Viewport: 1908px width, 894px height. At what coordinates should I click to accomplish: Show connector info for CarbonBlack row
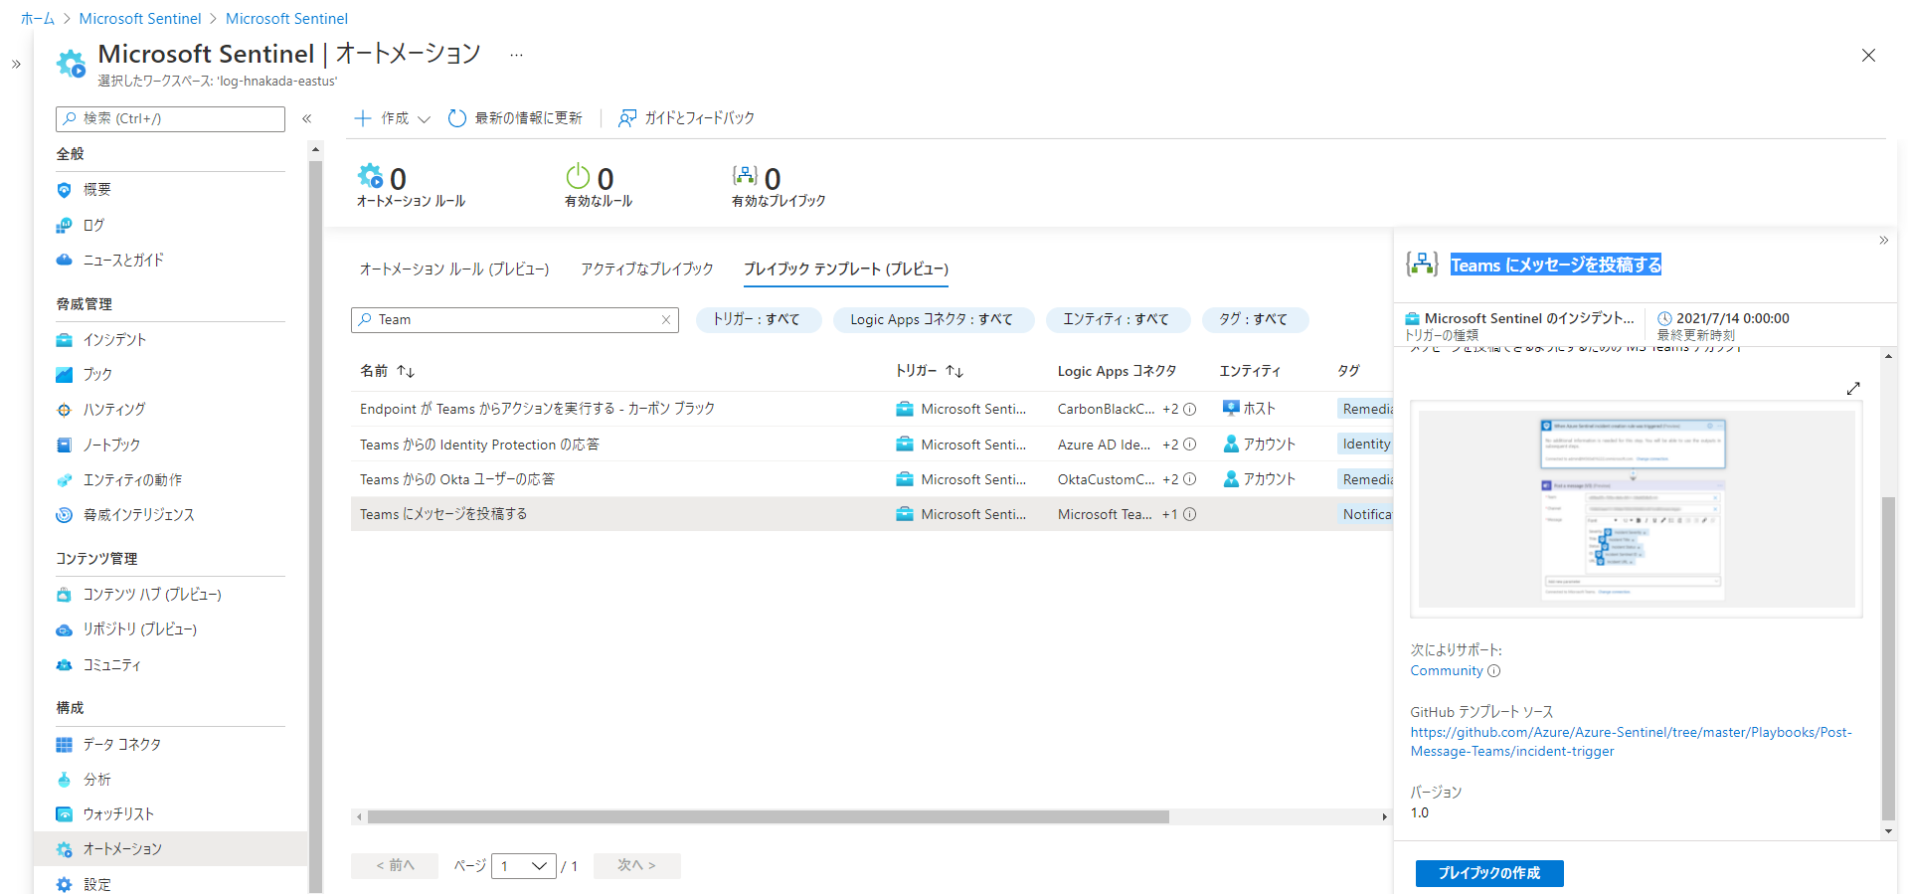pos(1189,409)
